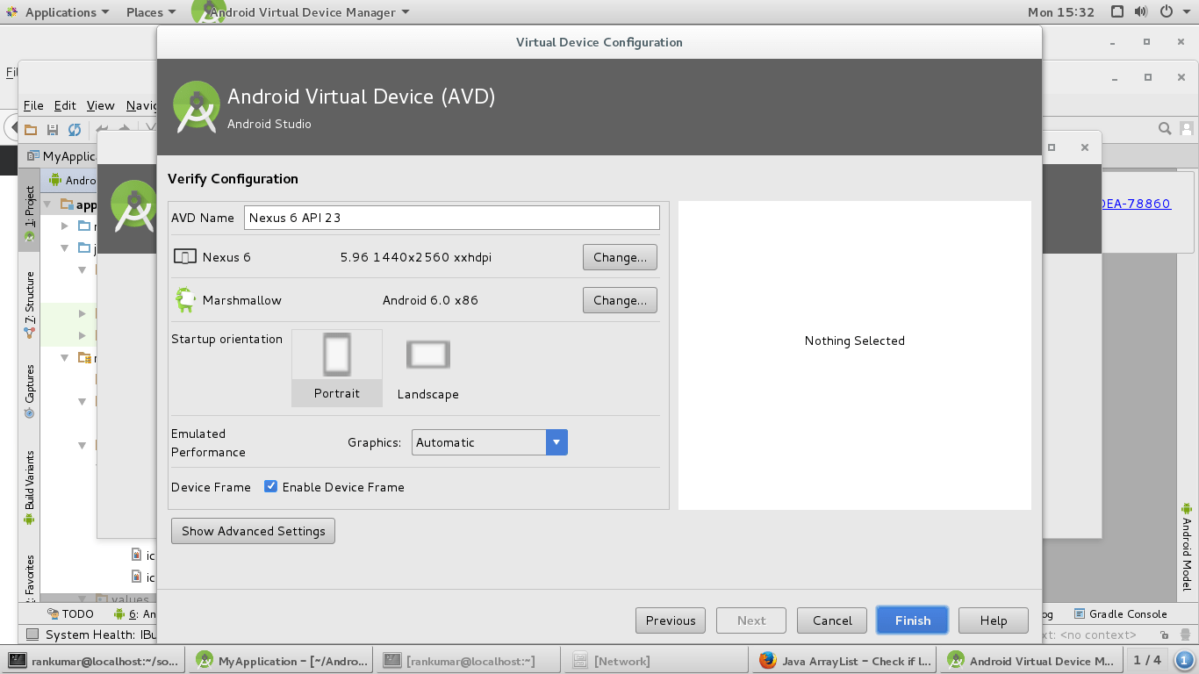Viewport: 1199px width, 674px height.
Task: Select Landscape startup orientation
Action: pyautogui.click(x=427, y=368)
